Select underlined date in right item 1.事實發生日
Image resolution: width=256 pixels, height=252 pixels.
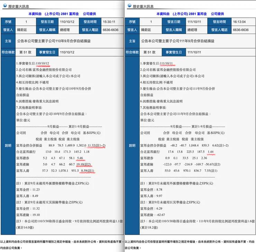click(166, 64)
